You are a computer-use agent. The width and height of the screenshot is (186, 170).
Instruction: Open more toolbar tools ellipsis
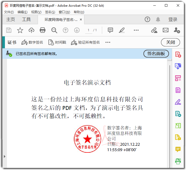click(x=136, y=30)
